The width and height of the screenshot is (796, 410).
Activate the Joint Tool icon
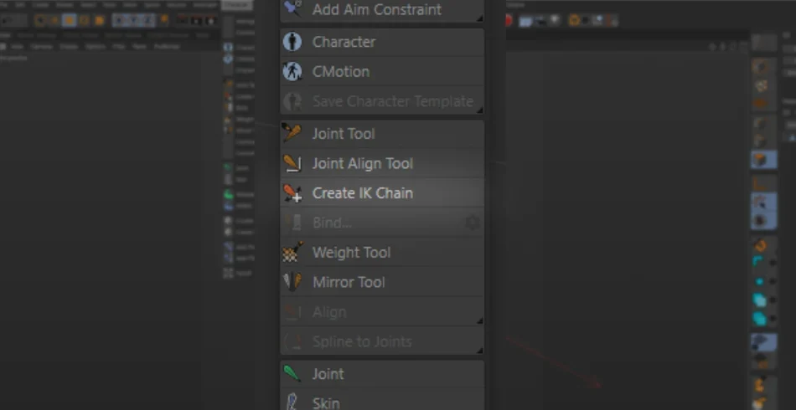pos(292,133)
